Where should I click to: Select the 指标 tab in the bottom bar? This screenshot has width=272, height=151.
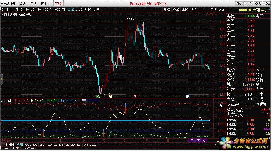tap(5, 145)
